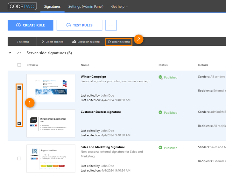Switch to the Signatures tab
Viewport: 226px width, 175px height.
tap(52, 6)
